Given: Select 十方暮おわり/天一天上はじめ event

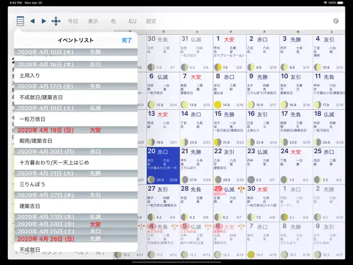Looking at the screenshot, I should coord(76,162).
